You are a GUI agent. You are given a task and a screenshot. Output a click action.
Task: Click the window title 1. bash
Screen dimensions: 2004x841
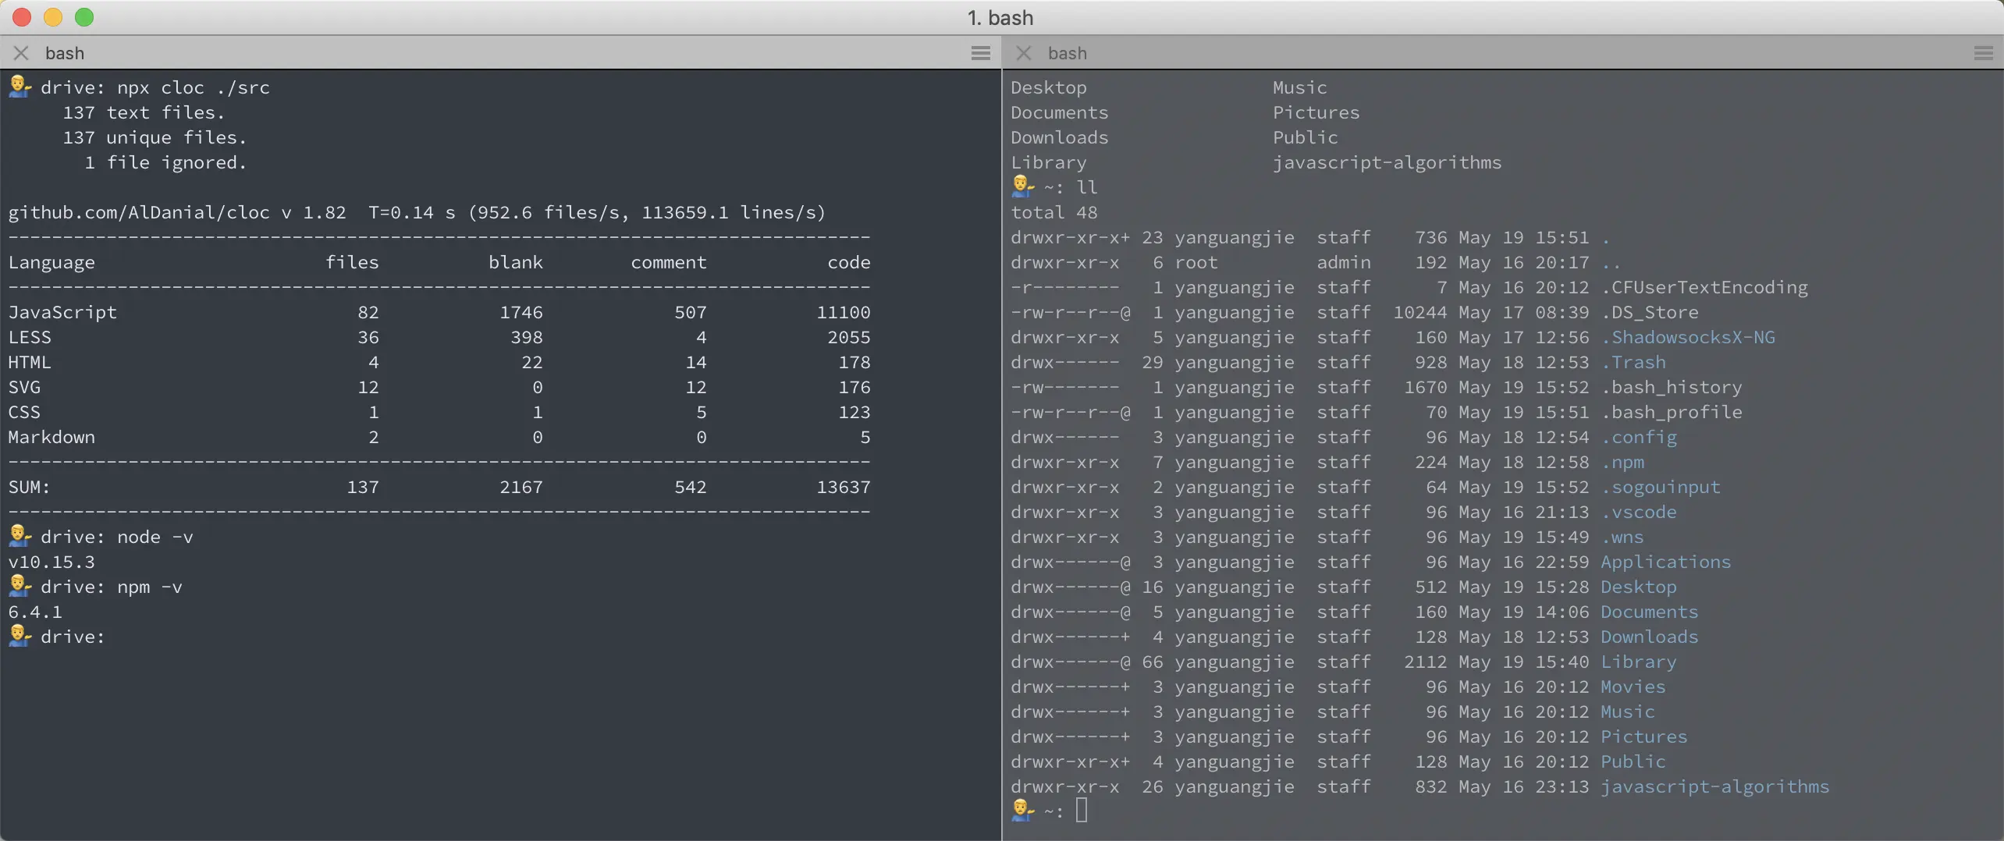click(1001, 17)
